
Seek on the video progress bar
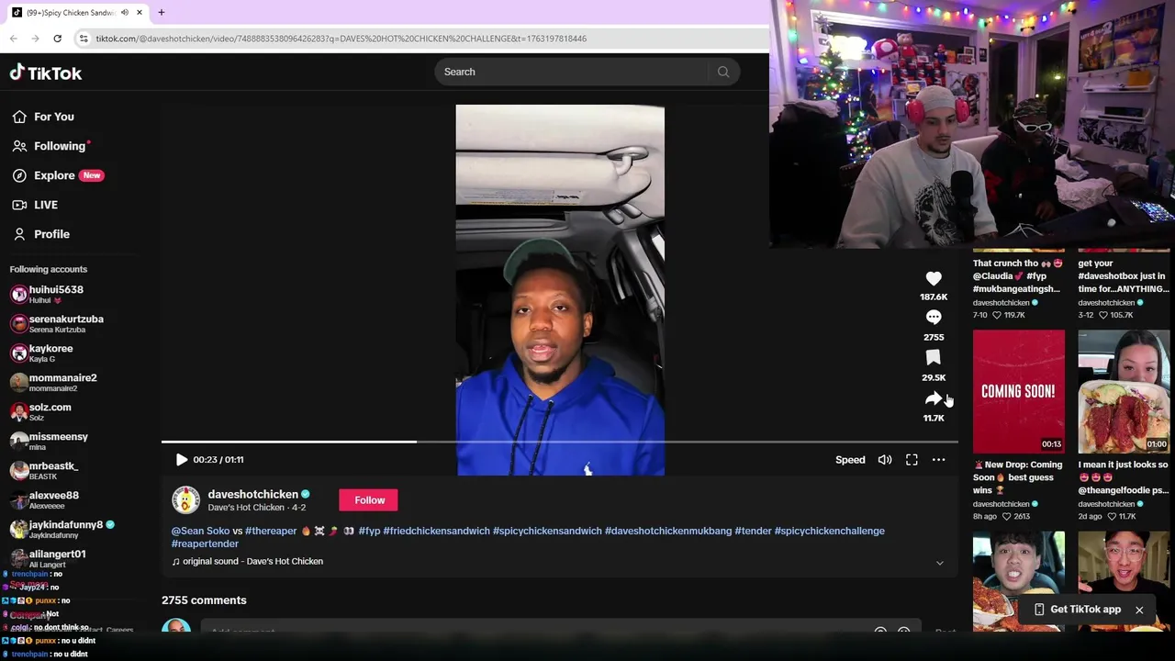[560, 442]
